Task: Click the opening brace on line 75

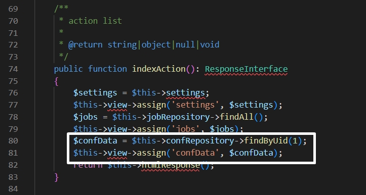Action: click(56, 81)
